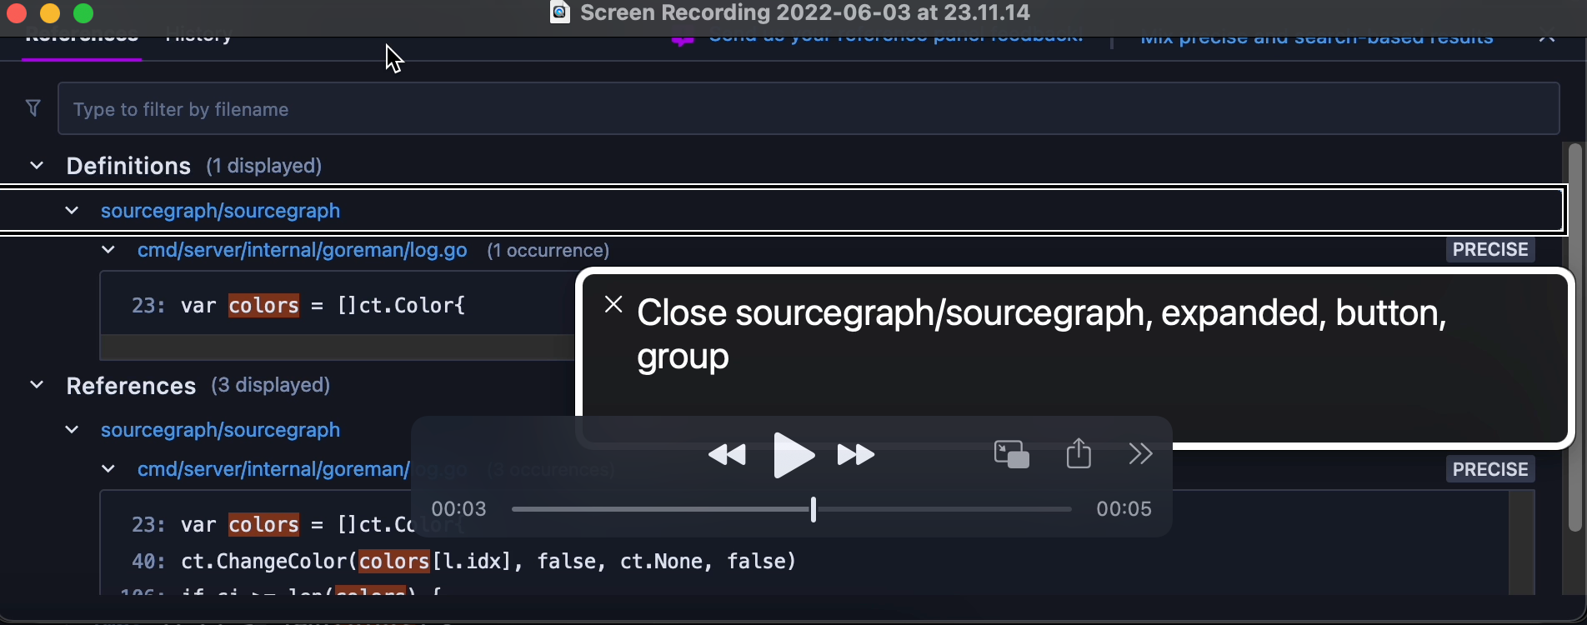Image resolution: width=1587 pixels, height=625 pixels.
Task: Collapse sourcegraph/sourcegraph under References
Action: pos(72,430)
